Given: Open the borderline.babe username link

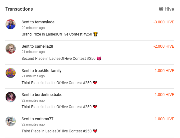Looking at the screenshot, I should click(x=49, y=95).
